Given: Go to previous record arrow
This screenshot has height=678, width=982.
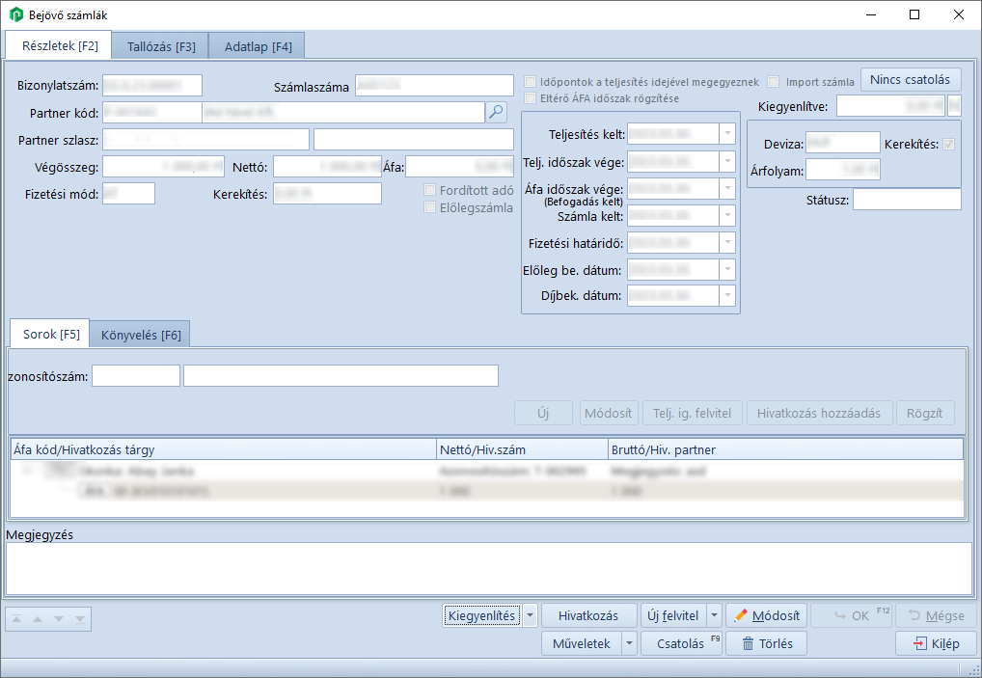Looking at the screenshot, I should click(x=38, y=619).
